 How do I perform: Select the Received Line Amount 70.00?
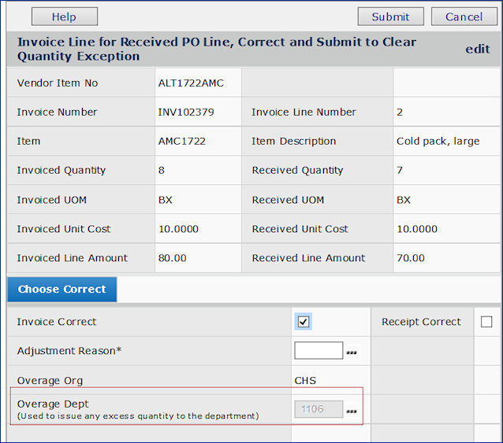coord(411,258)
